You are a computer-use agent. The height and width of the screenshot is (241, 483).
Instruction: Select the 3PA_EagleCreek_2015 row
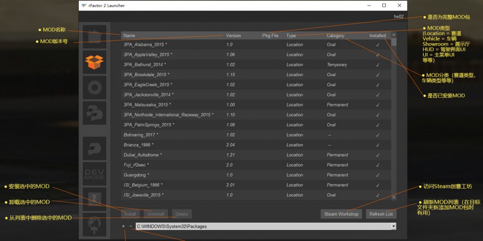256,85
